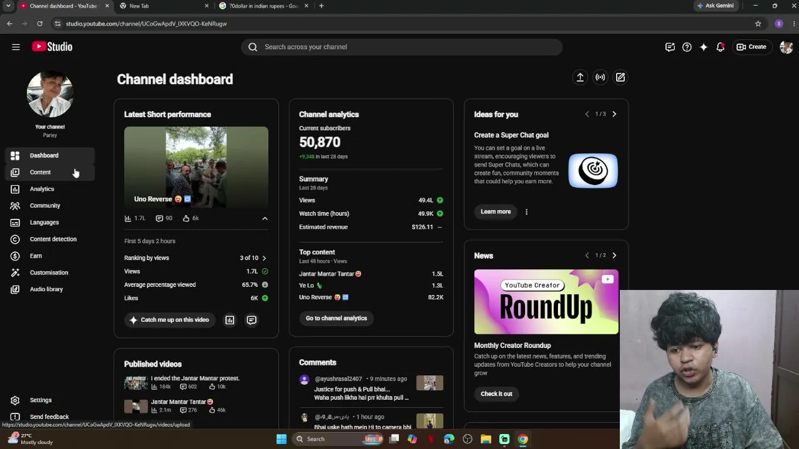Open 'Jantar Mantar Tantar' in Top content
The width and height of the screenshot is (799, 449).
[x=330, y=274]
